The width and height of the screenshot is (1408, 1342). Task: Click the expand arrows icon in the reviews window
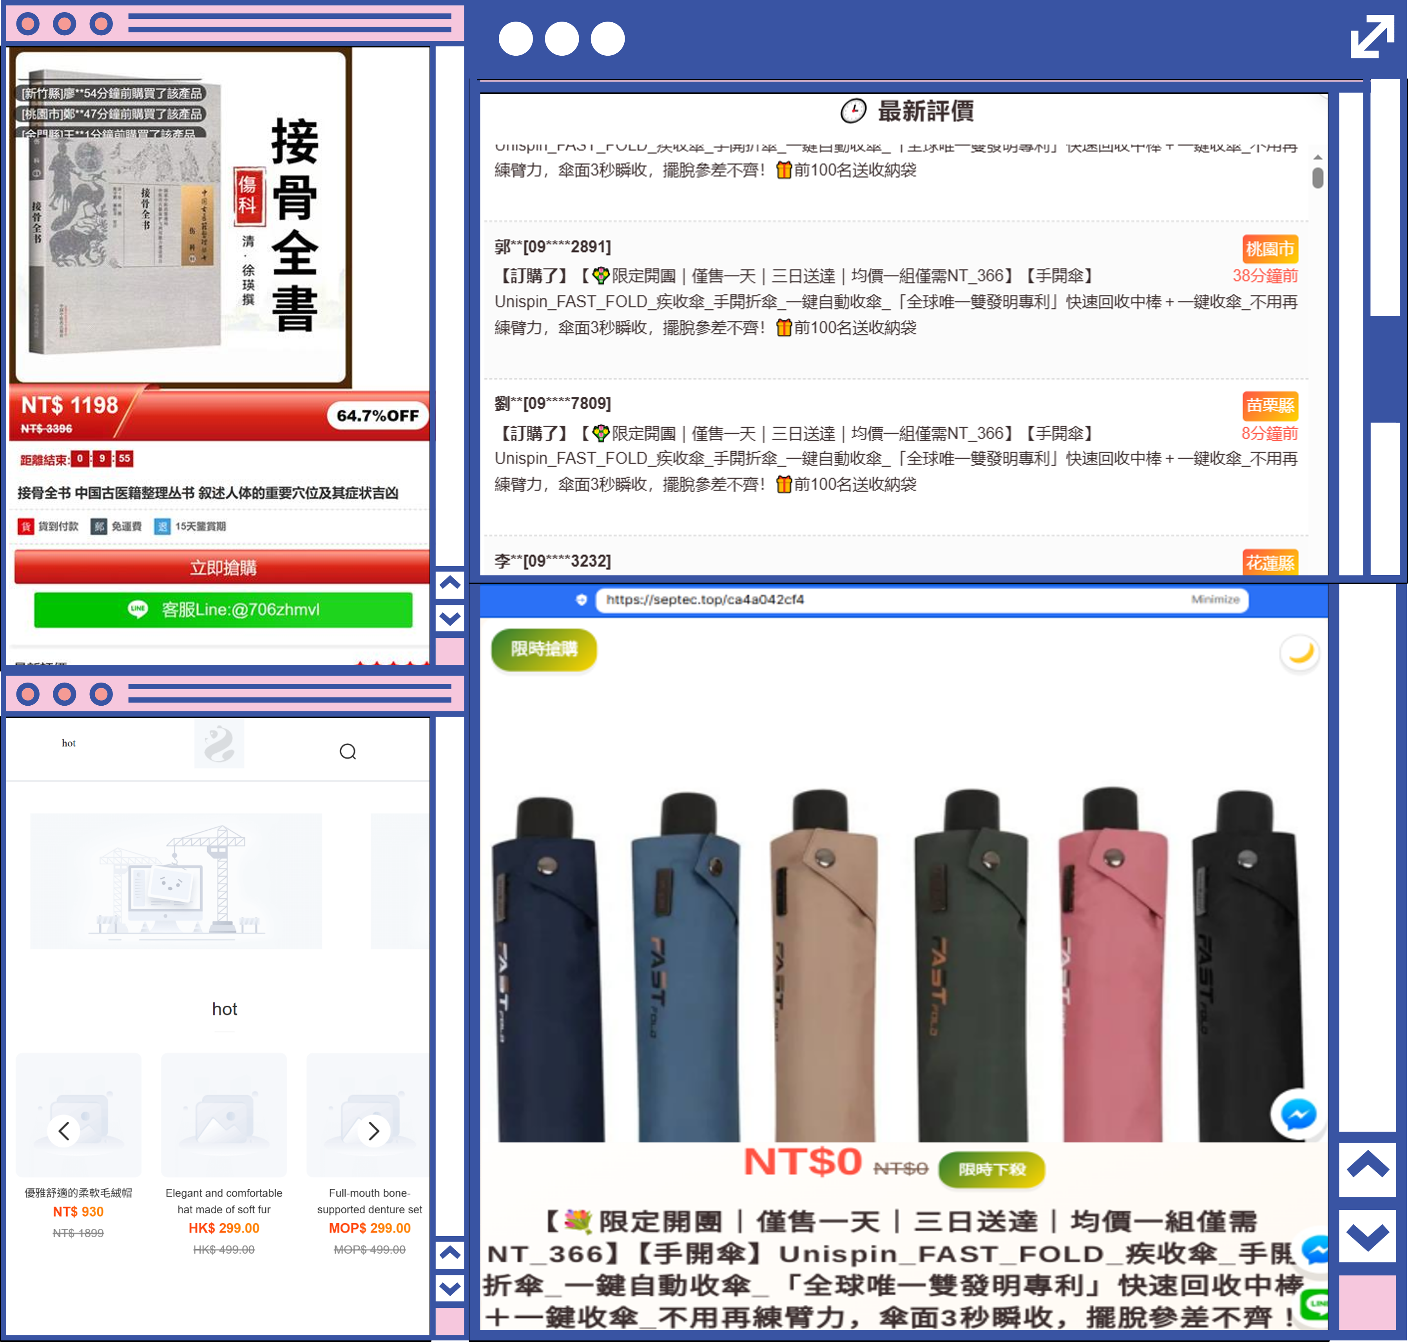pos(1372,36)
